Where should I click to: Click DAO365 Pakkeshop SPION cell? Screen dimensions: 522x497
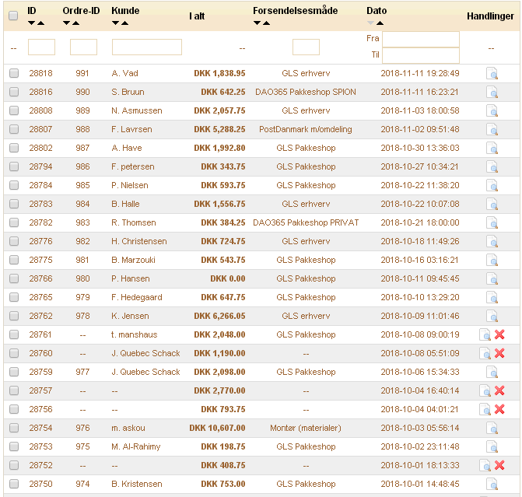coord(306,92)
